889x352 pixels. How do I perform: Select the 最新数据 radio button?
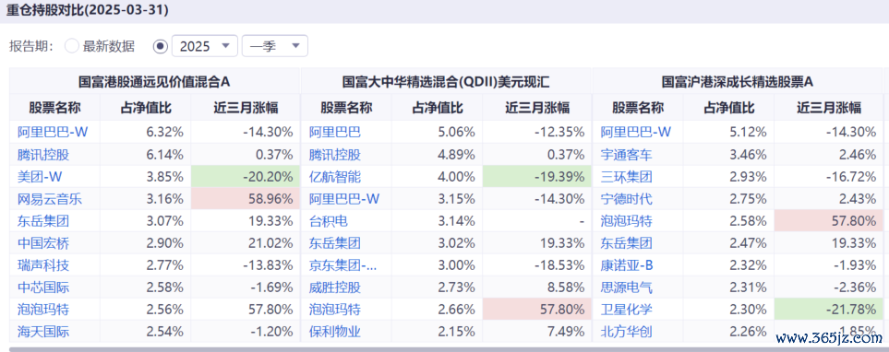[72, 46]
